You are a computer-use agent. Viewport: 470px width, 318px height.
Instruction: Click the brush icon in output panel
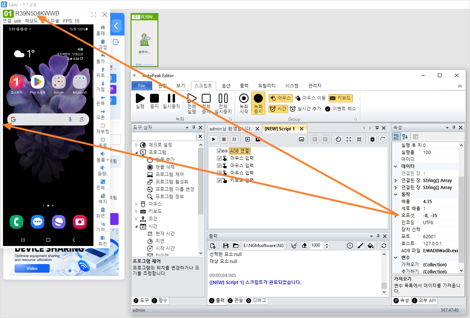click(360, 245)
